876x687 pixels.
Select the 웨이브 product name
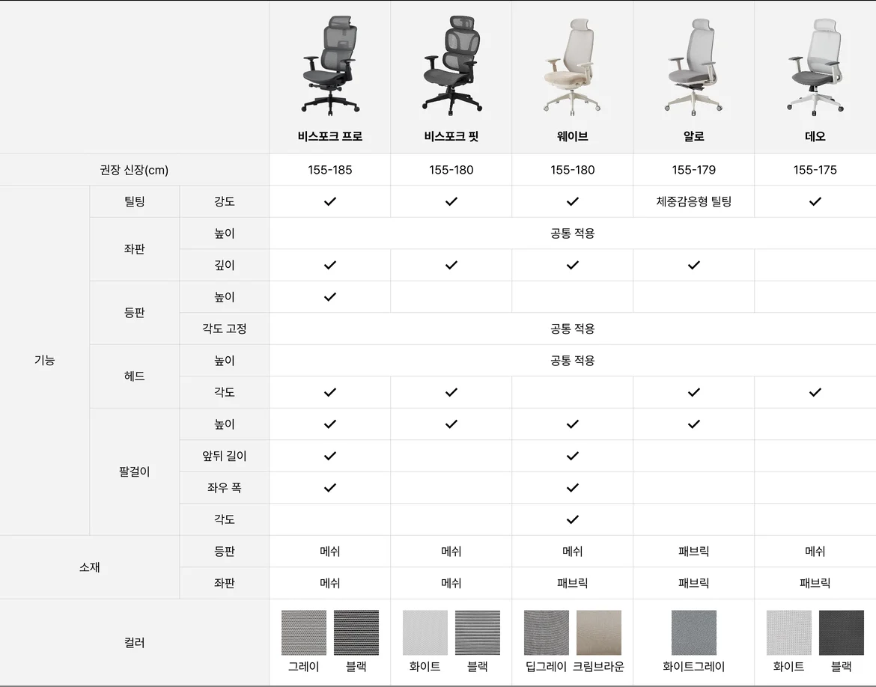(572, 136)
